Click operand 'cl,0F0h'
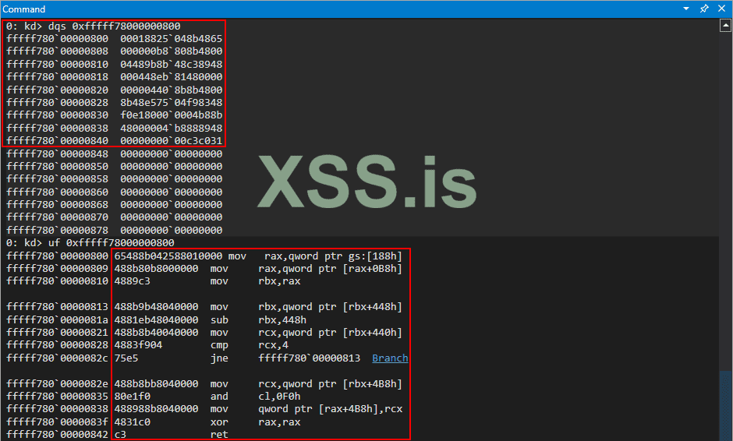The width and height of the screenshot is (733, 441). click(x=279, y=396)
